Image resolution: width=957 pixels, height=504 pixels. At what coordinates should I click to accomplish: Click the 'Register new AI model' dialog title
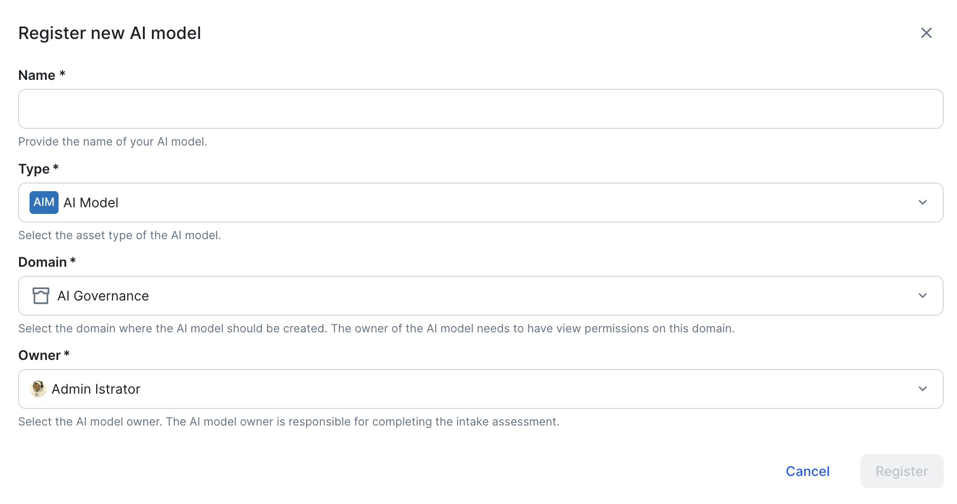pos(110,33)
